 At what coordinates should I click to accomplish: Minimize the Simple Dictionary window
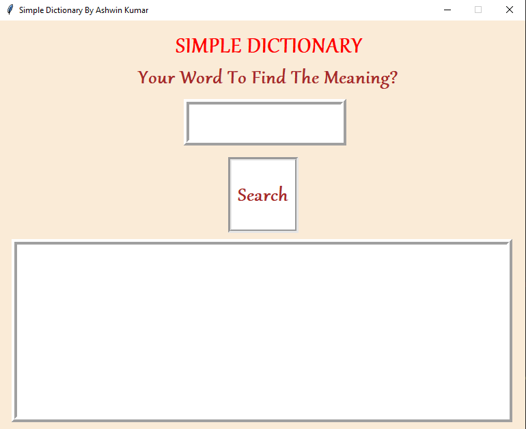(447, 10)
